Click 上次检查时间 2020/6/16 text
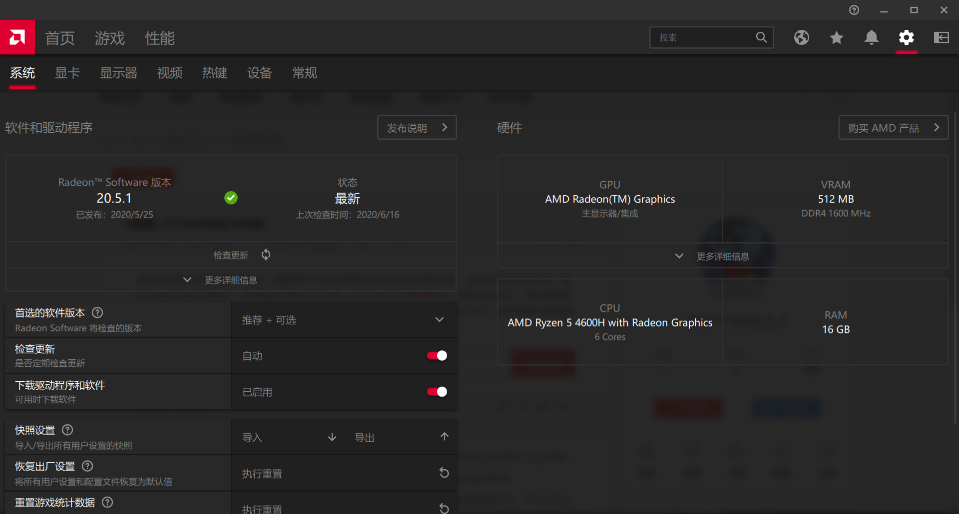Image resolution: width=959 pixels, height=514 pixels. click(347, 215)
